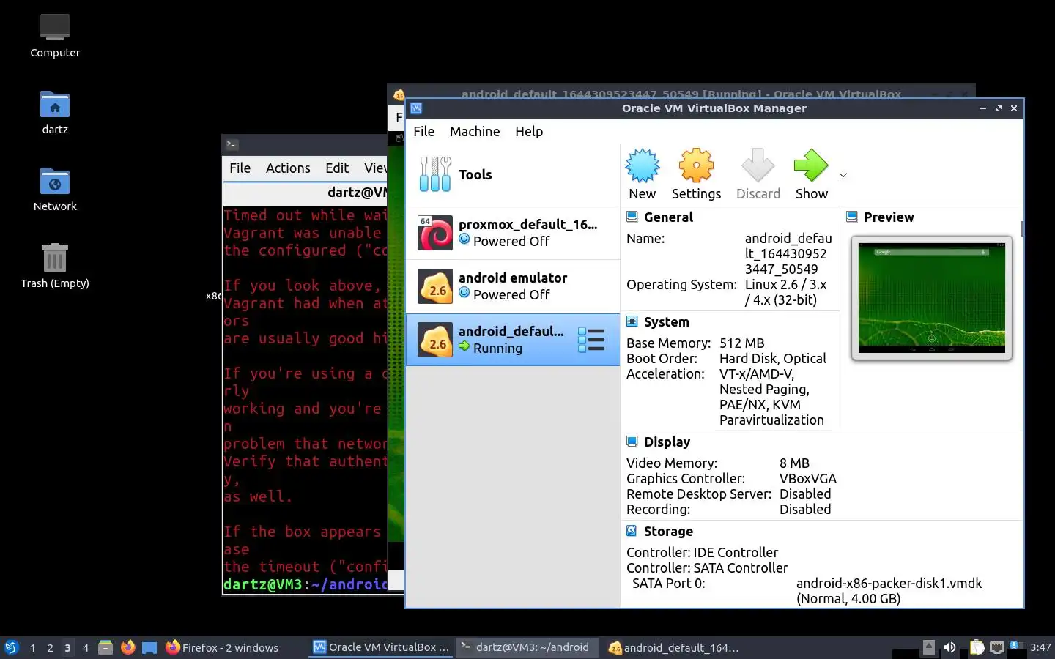Open the Computer desktop icon

[55, 35]
